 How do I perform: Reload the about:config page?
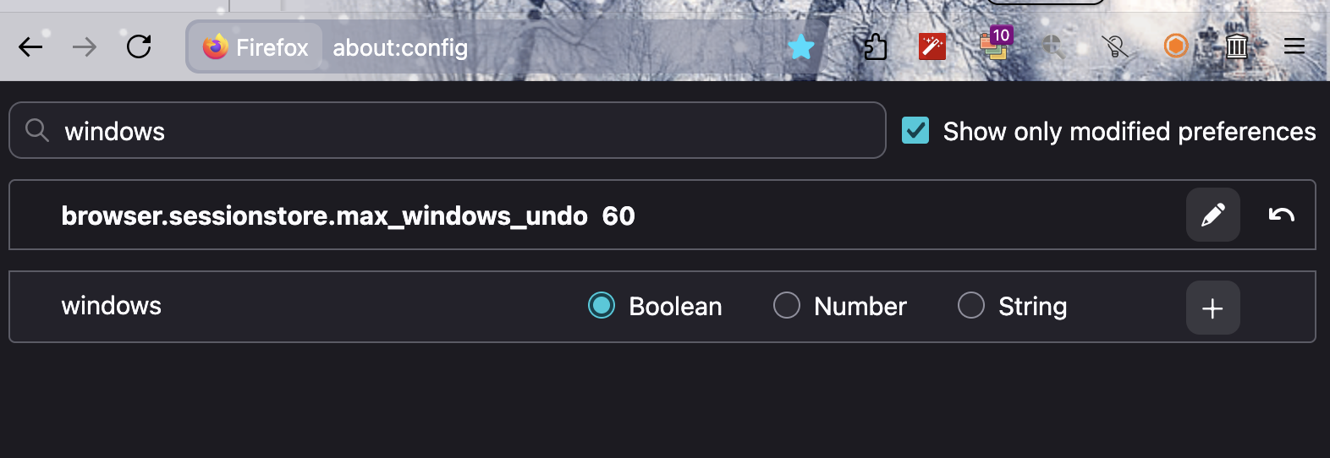(x=139, y=46)
